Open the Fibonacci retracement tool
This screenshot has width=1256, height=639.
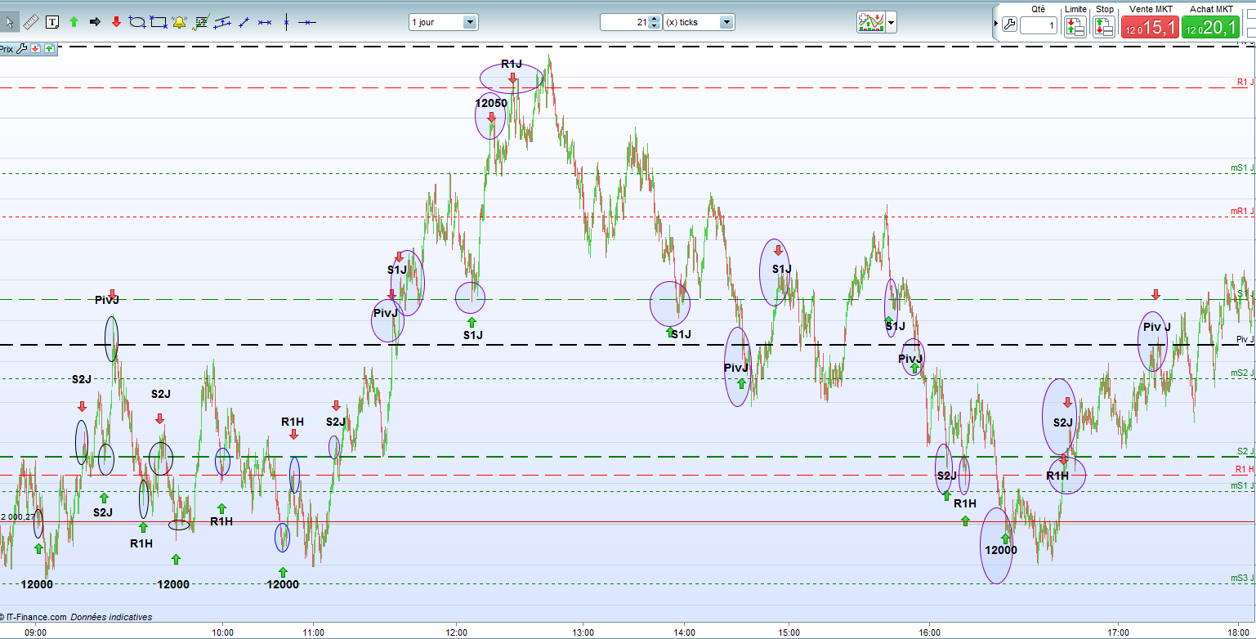click(x=200, y=22)
